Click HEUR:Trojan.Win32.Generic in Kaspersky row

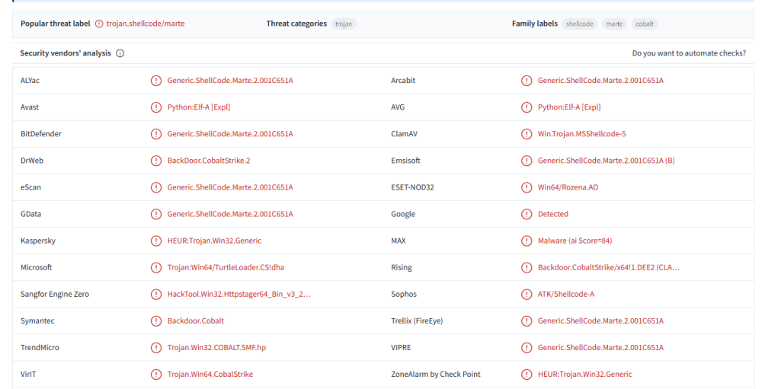(x=214, y=241)
